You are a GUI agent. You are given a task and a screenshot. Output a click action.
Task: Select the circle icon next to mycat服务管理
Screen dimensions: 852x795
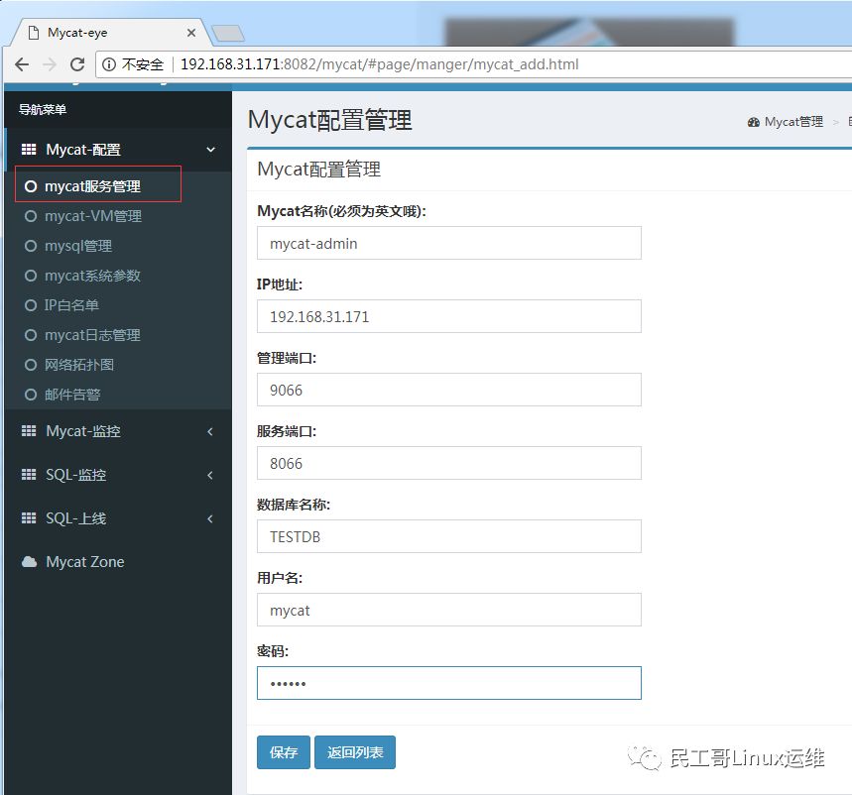[31, 185]
